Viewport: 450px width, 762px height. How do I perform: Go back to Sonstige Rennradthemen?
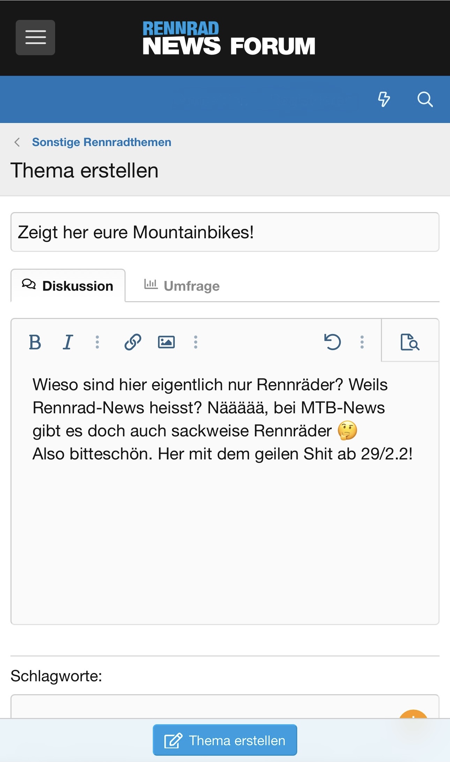pyautogui.click(x=101, y=142)
